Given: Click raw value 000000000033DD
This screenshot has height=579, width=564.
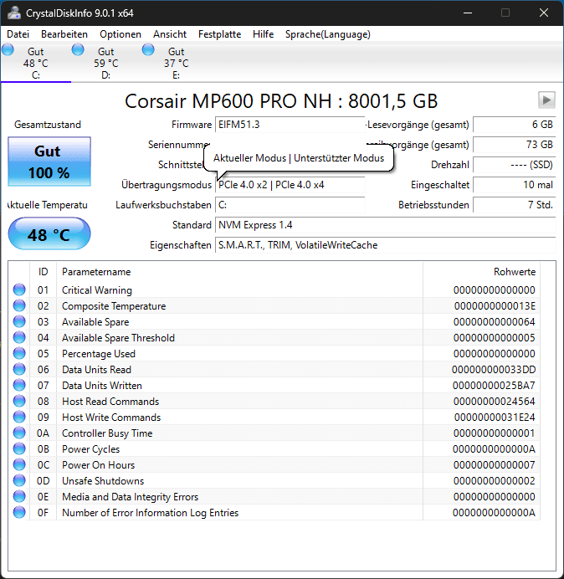Looking at the screenshot, I should 494,370.
